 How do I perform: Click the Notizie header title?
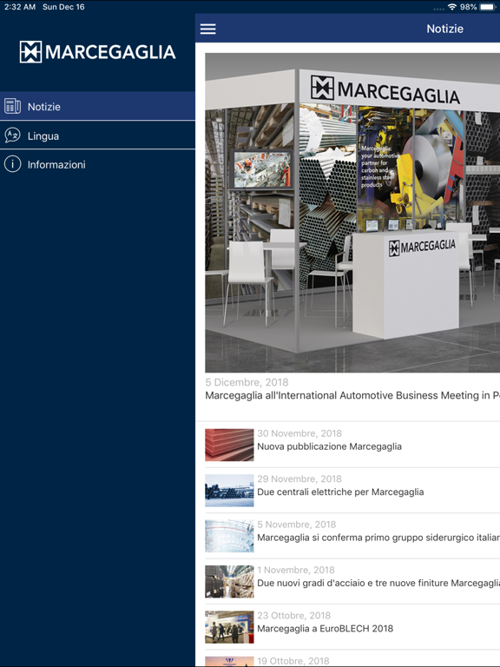(x=444, y=29)
